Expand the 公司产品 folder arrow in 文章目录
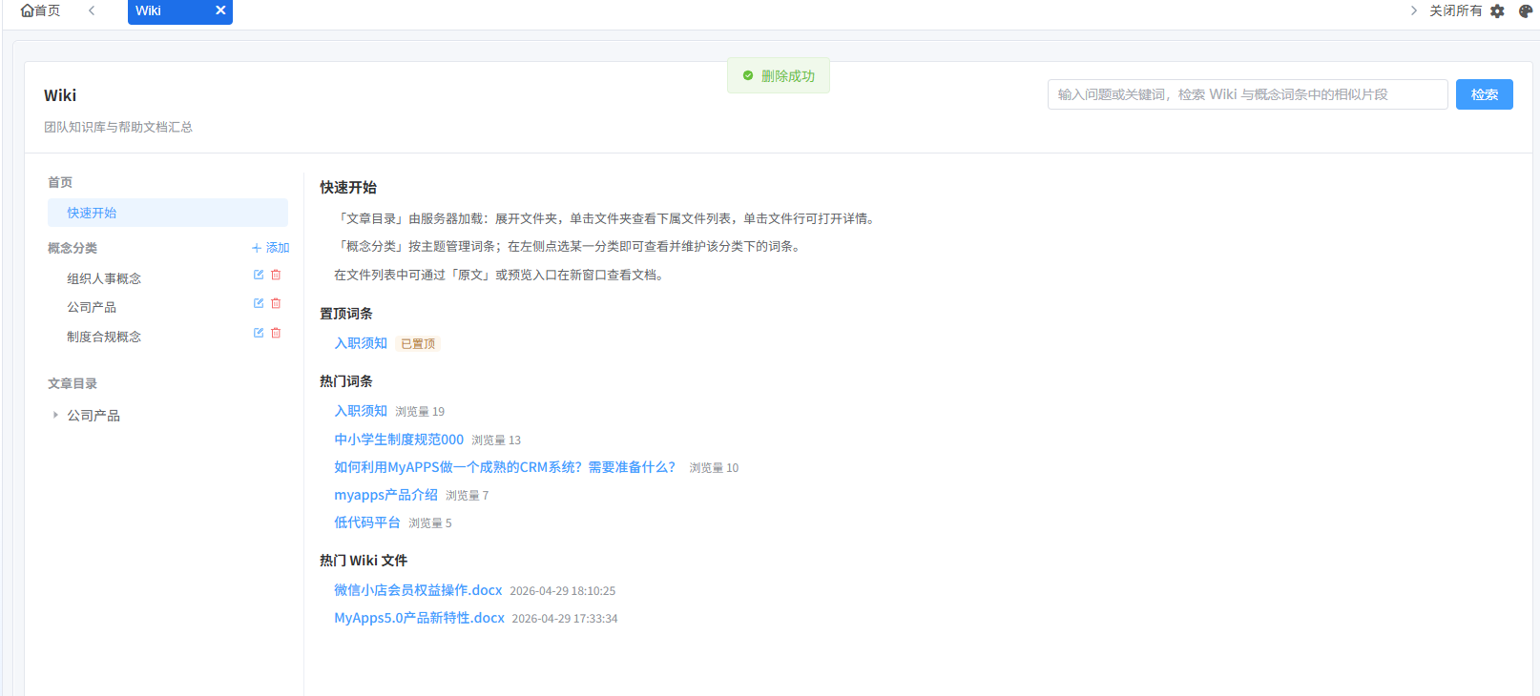This screenshot has width=1540, height=696. [55, 415]
